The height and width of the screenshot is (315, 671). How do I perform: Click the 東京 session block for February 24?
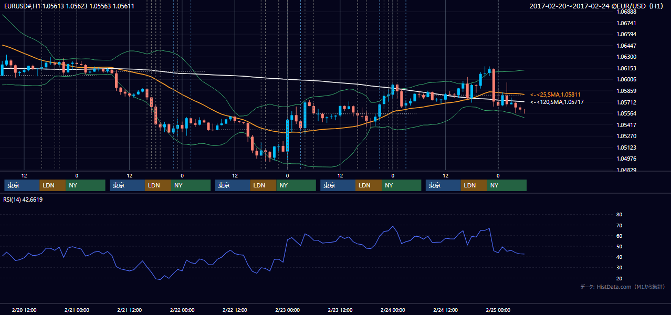(x=443, y=185)
